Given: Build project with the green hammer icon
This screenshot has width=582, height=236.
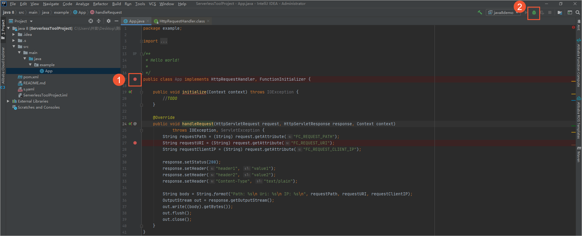Looking at the screenshot, I should (480, 12).
